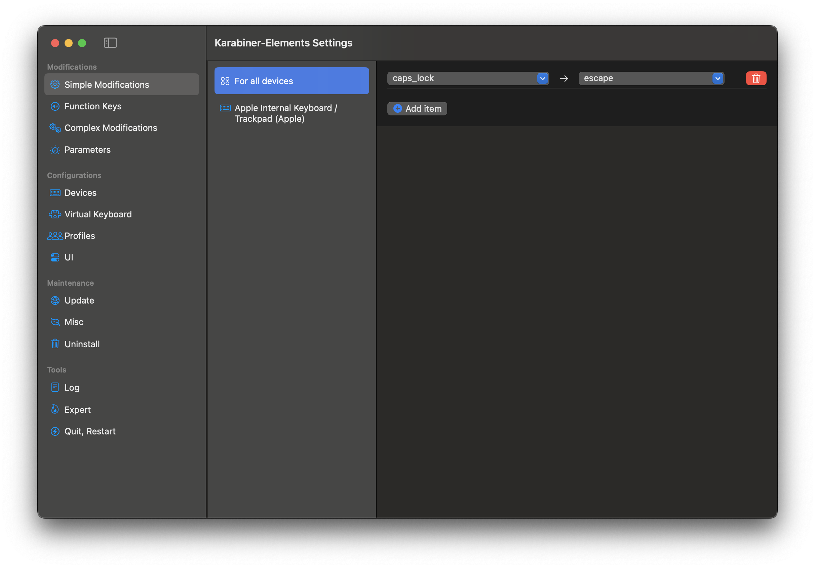Click the Quit, Restart bolt icon

point(55,431)
